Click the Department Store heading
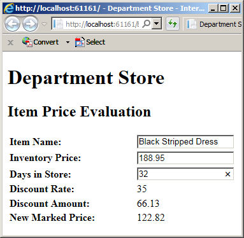This screenshot has width=244, height=238. pos(86,78)
